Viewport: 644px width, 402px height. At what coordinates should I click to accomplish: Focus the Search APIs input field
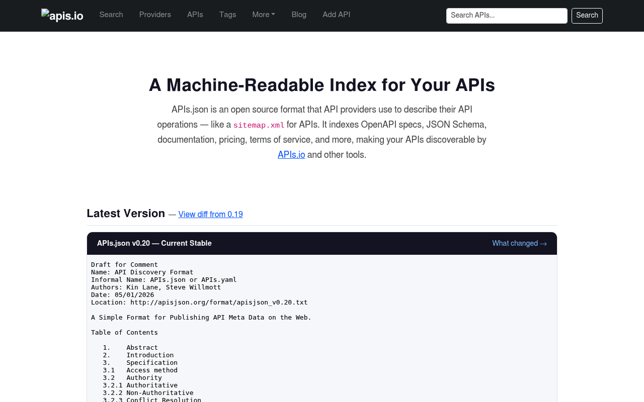507,16
